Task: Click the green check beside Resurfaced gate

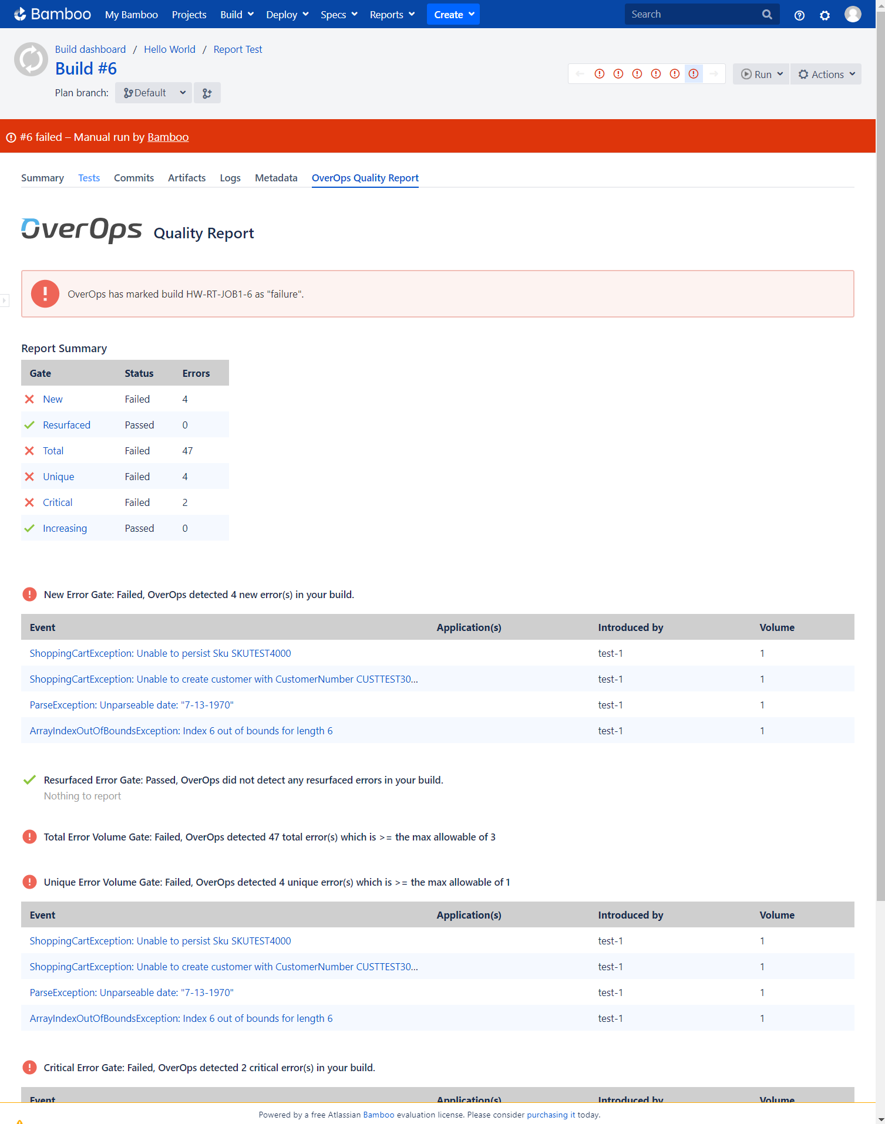Action: point(29,425)
